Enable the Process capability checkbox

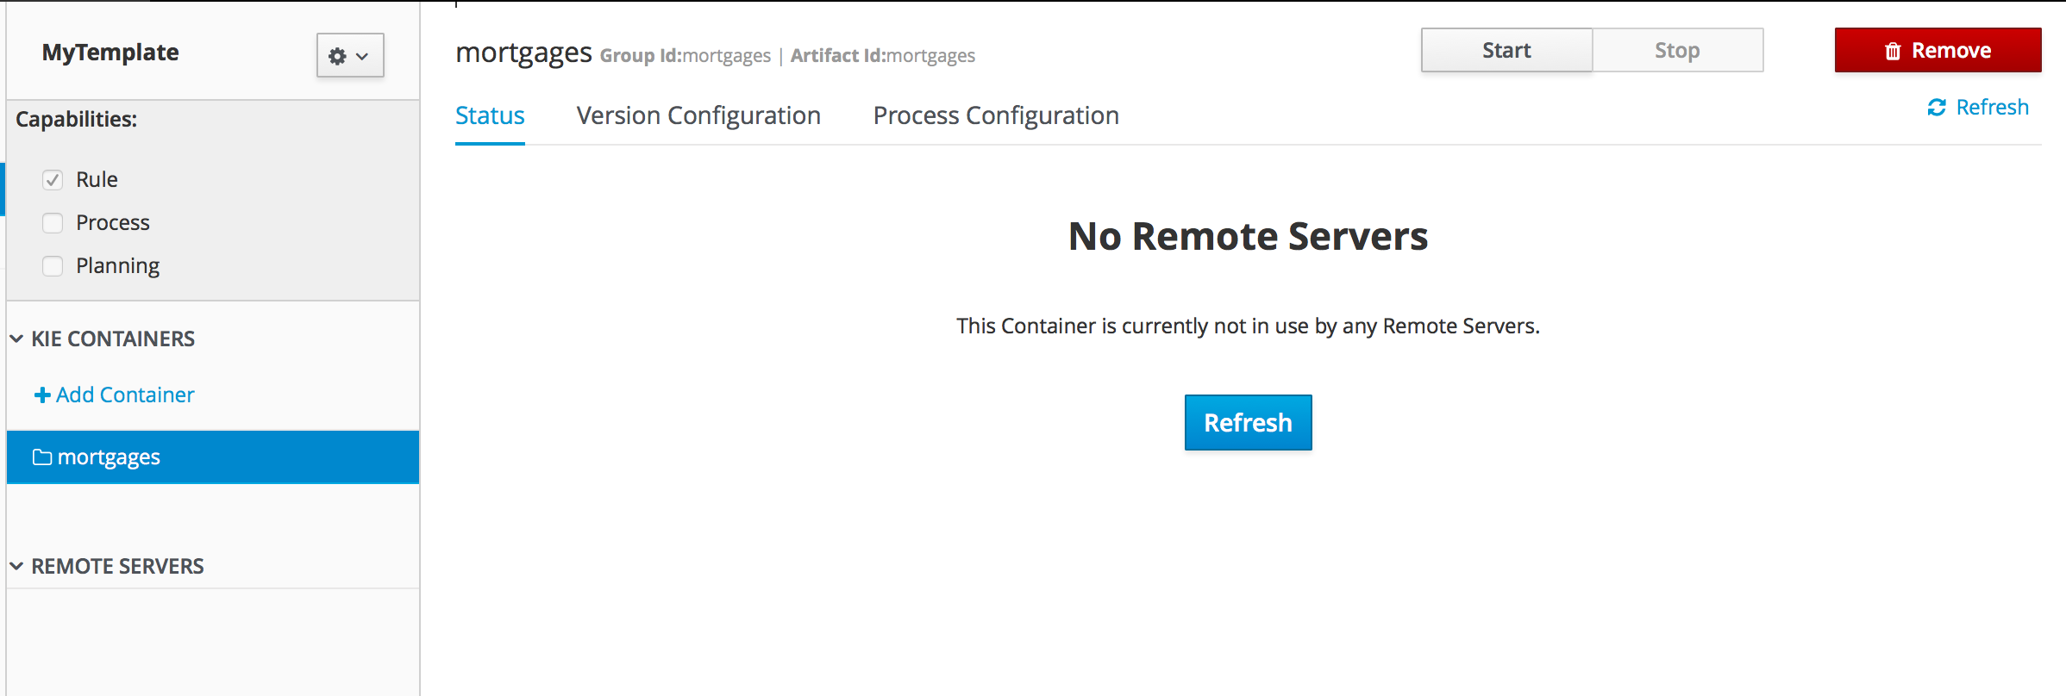[x=53, y=223]
